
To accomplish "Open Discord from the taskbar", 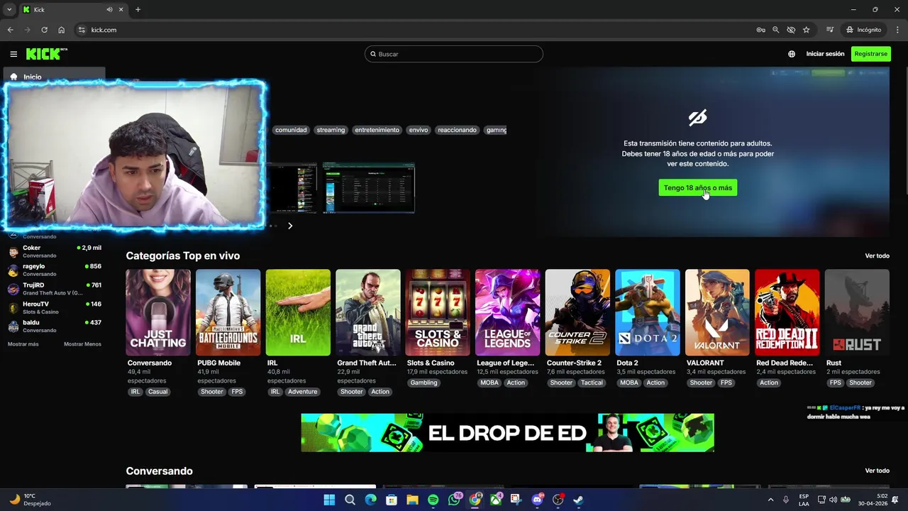I will pyautogui.click(x=537, y=500).
